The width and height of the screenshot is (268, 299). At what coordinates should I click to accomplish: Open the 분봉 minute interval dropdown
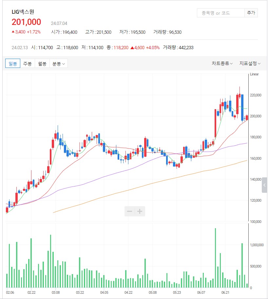(x=59, y=64)
